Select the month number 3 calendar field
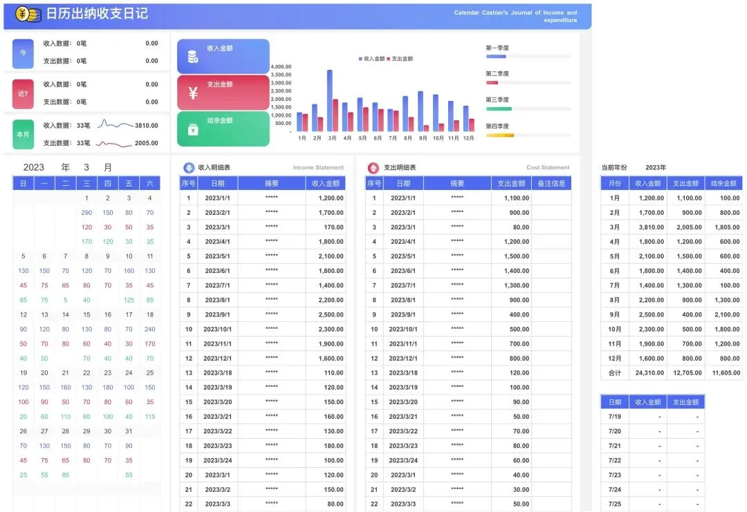Image resolution: width=747 pixels, height=512 pixels. 86,167
